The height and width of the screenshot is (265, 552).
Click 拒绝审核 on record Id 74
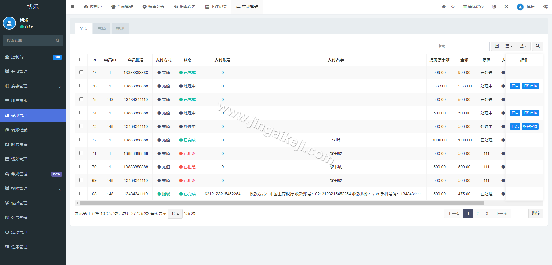[x=530, y=113]
